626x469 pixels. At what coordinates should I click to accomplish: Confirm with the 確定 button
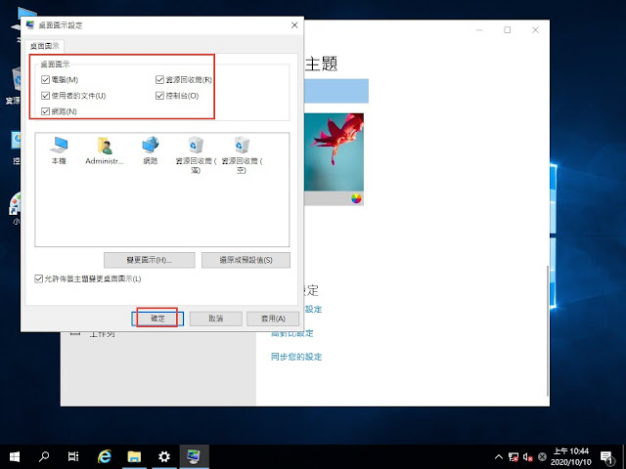(x=157, y=319)
